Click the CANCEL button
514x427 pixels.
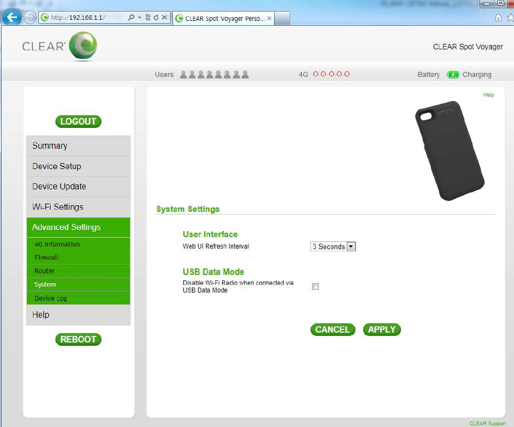point(333,330)
